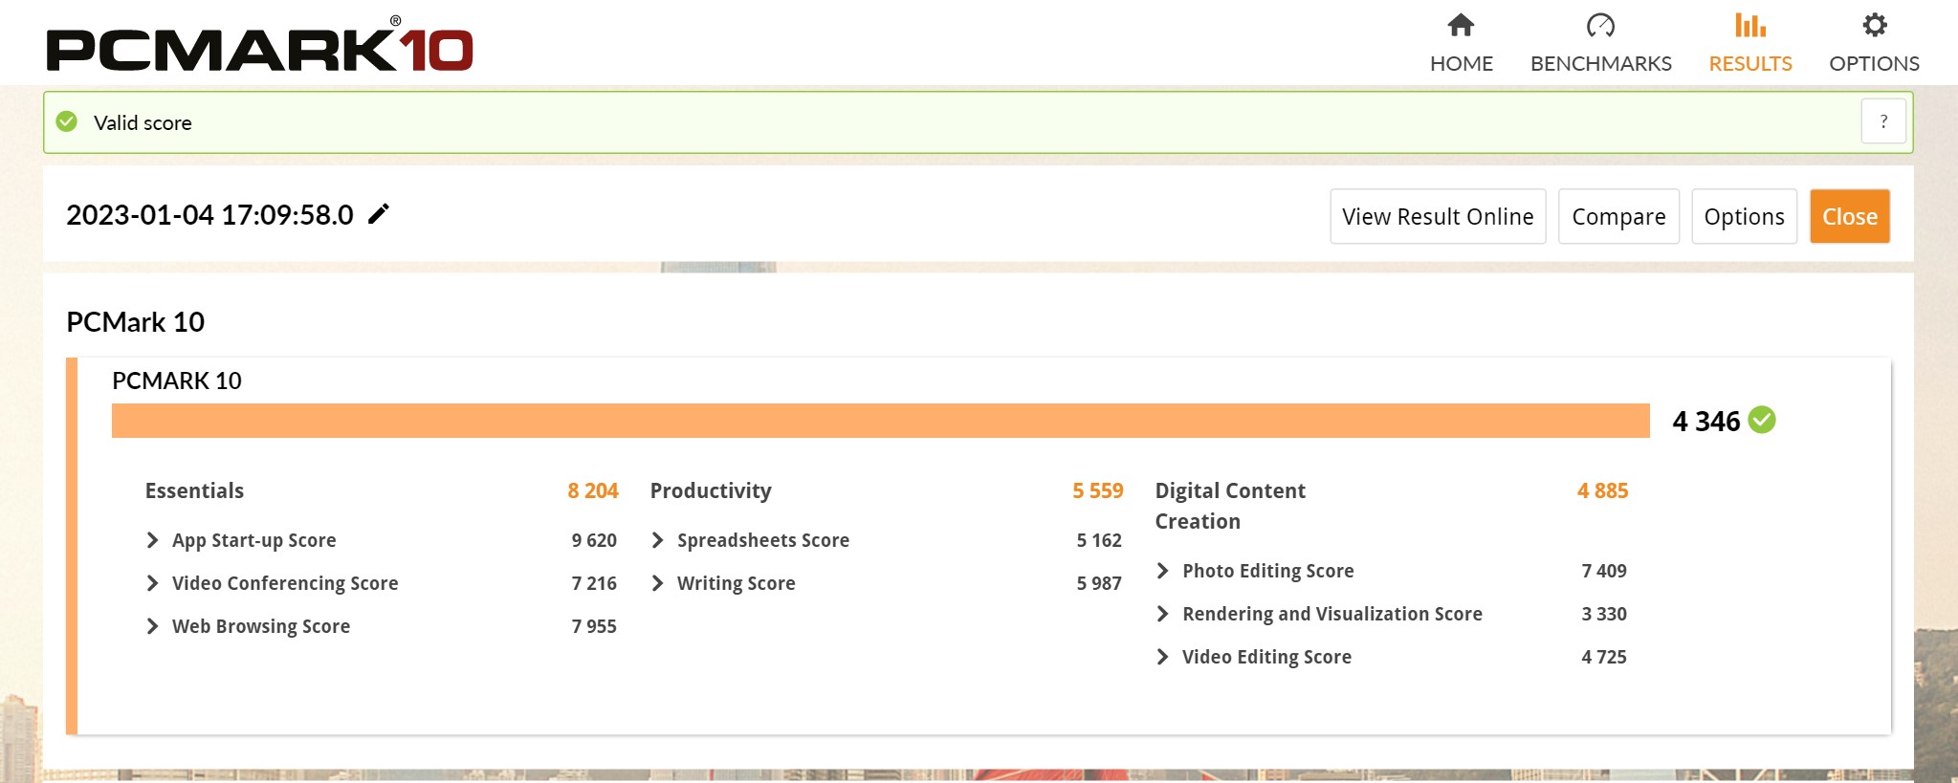Viewport: 1958px width, 783px height.
Task: Select the RESULTS tab label
Action: (1750, 63)
